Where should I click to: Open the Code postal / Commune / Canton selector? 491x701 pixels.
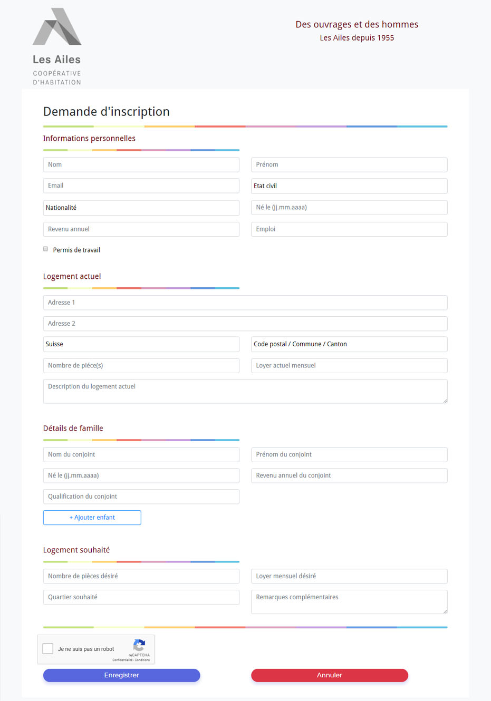pyautogui.click(x=349, y=344)
